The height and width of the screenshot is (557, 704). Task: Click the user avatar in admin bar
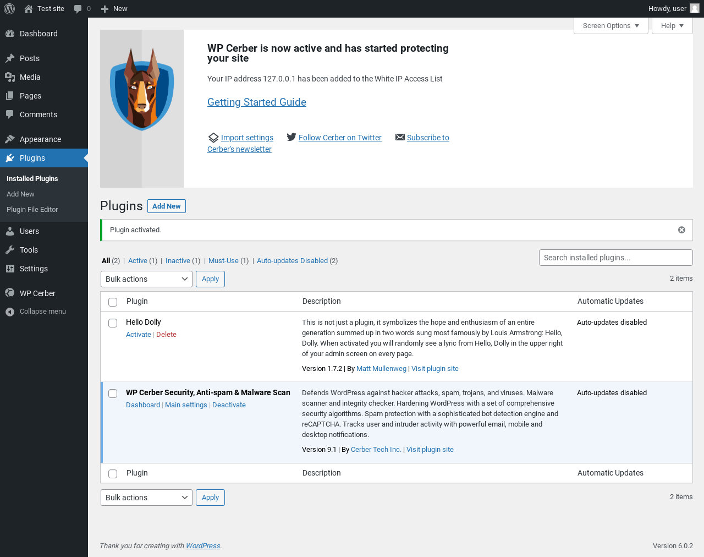click(x=695, y=9)
